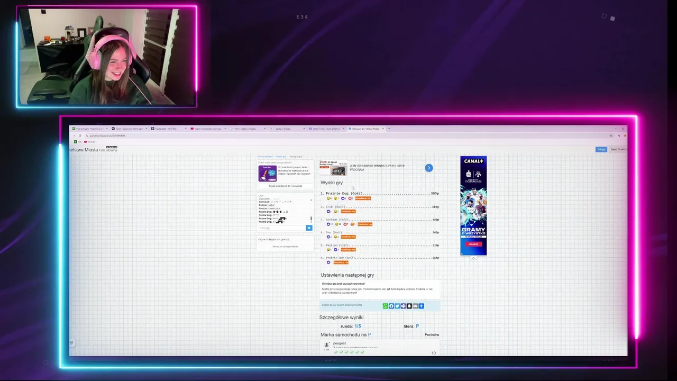Viewport: 677px width, 381px height.
Task: Reload the page in the browser
Action: point(80,135)
